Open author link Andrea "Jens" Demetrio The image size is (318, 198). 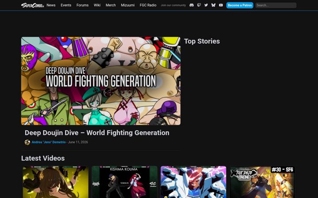(49, 142)
